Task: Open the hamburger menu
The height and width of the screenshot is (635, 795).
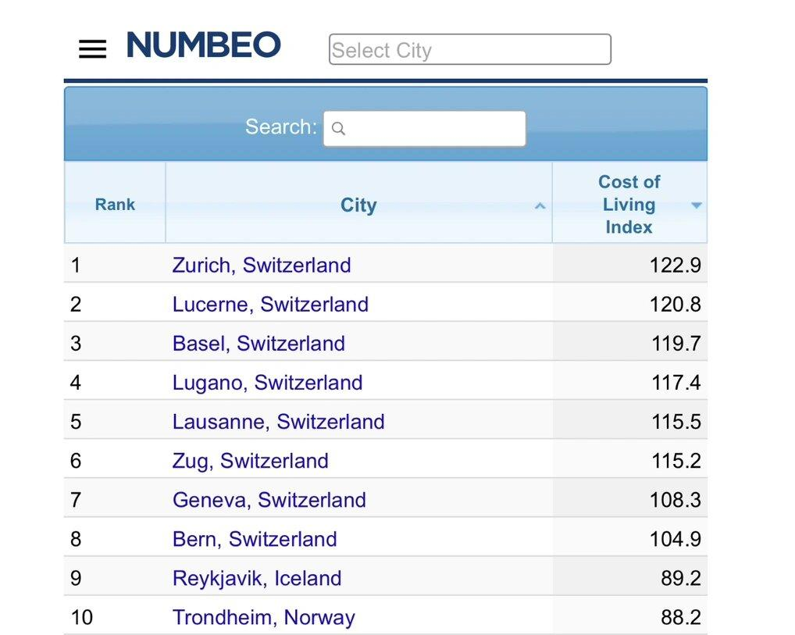Action: pyautogui.click(x=92, y=49)
